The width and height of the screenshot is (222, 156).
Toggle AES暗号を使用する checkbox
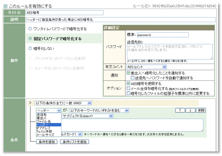coord(128,83)
